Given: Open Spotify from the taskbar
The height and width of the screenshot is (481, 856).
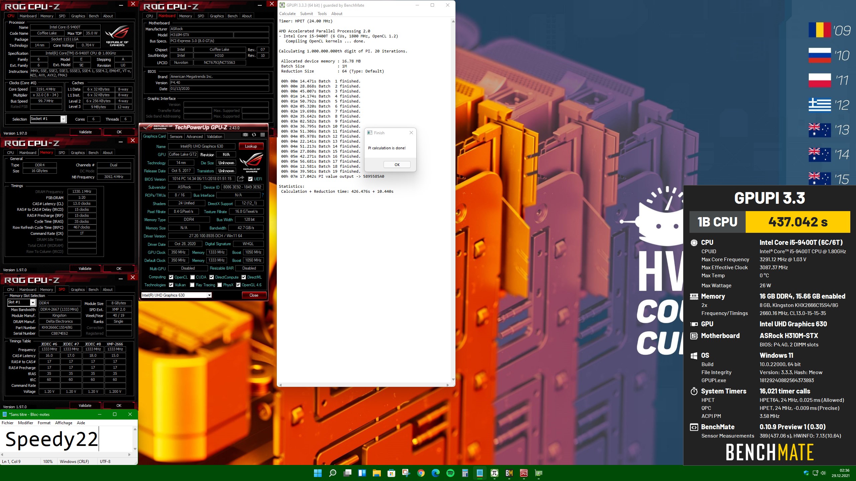Looking at the screenshot, I should [x=450, y=473].
